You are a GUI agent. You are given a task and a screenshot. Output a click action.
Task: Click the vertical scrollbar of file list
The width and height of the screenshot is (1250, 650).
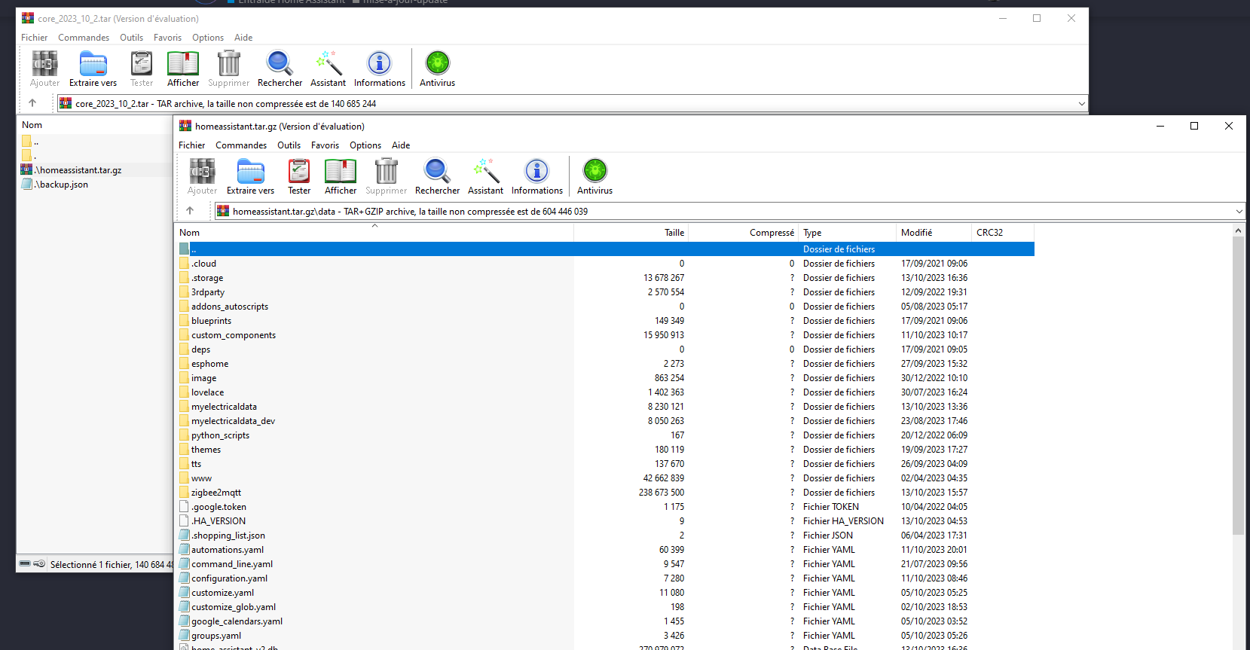click(1238, 386)
